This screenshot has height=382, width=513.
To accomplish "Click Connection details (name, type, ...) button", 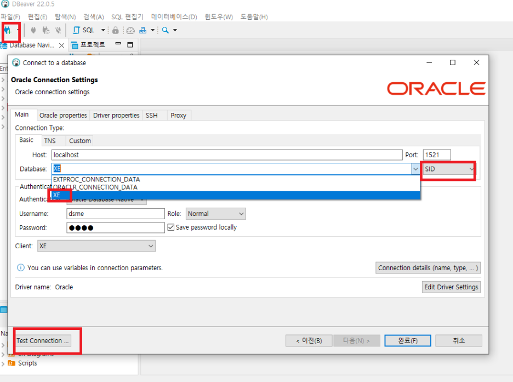I will click(x=428, y=268).
